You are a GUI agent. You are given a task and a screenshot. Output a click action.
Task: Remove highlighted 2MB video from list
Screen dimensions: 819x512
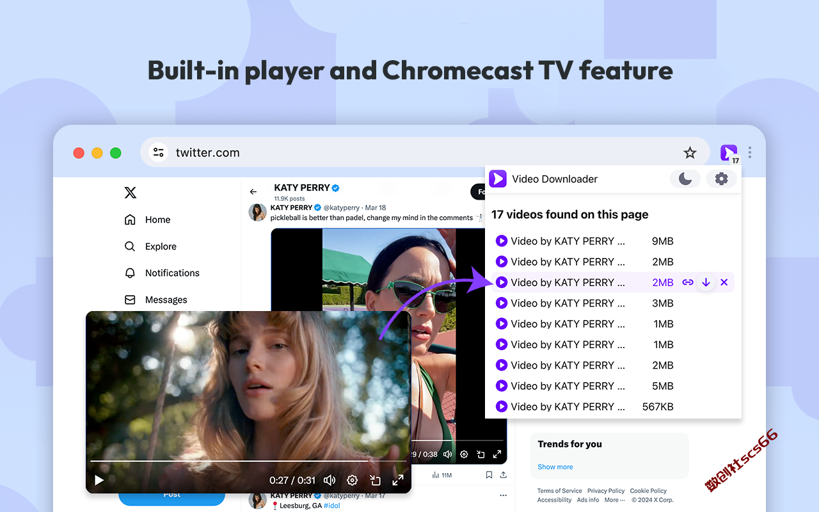coord(724,282)
